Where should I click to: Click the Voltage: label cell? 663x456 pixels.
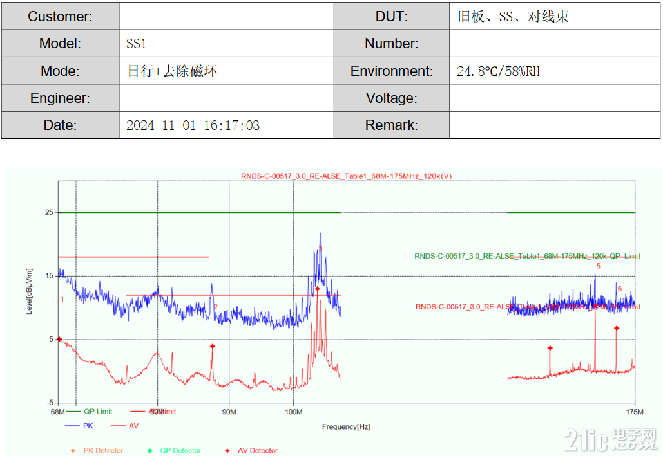(392, 98)
